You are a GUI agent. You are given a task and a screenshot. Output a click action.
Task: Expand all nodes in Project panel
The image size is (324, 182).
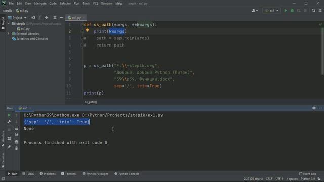click(x=40, y=18)
